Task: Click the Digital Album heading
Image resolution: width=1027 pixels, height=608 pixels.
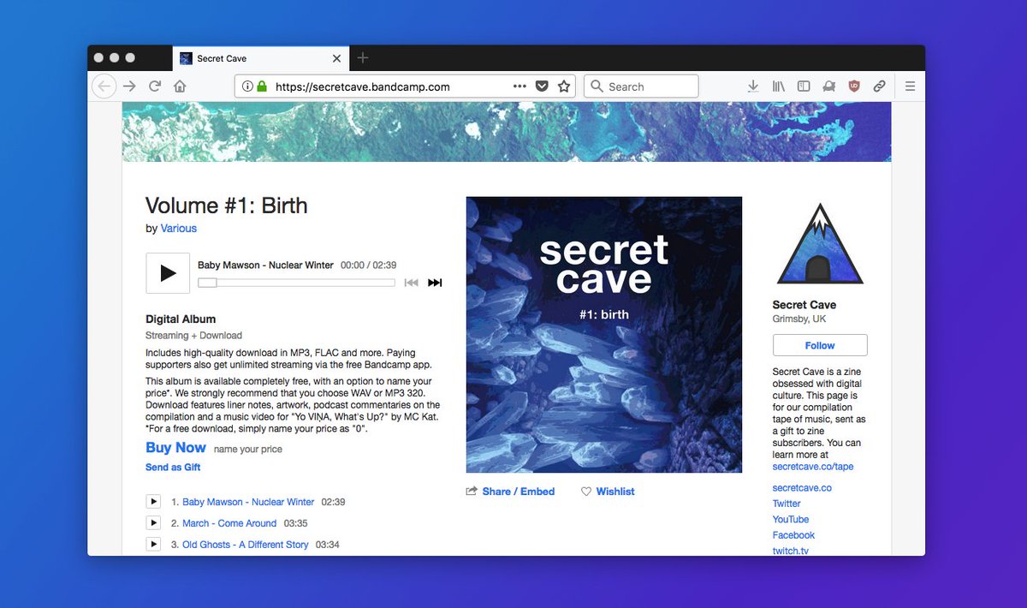Action: coord(181,319)
